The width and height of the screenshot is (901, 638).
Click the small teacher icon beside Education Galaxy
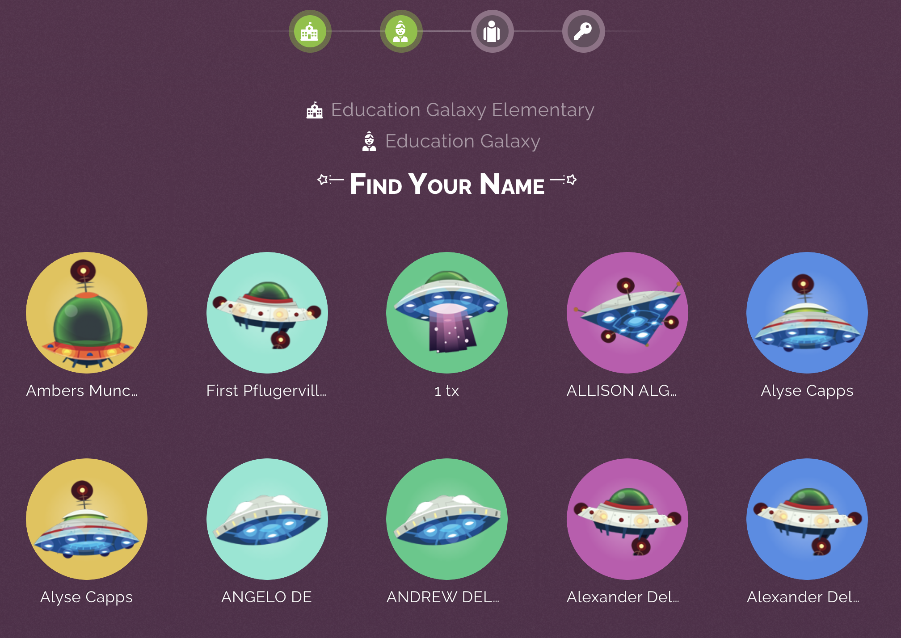[x=369, y=142]
